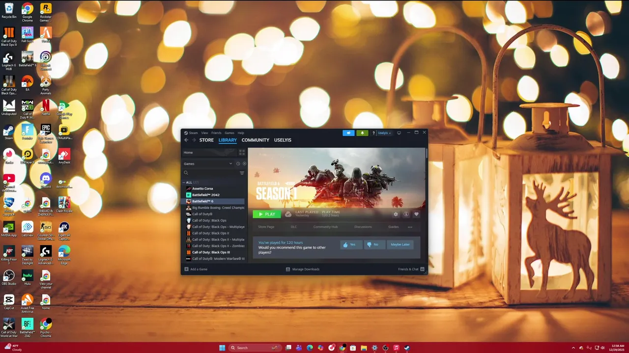
Task: Open Steam notifications bell
Action: (362, 133)
